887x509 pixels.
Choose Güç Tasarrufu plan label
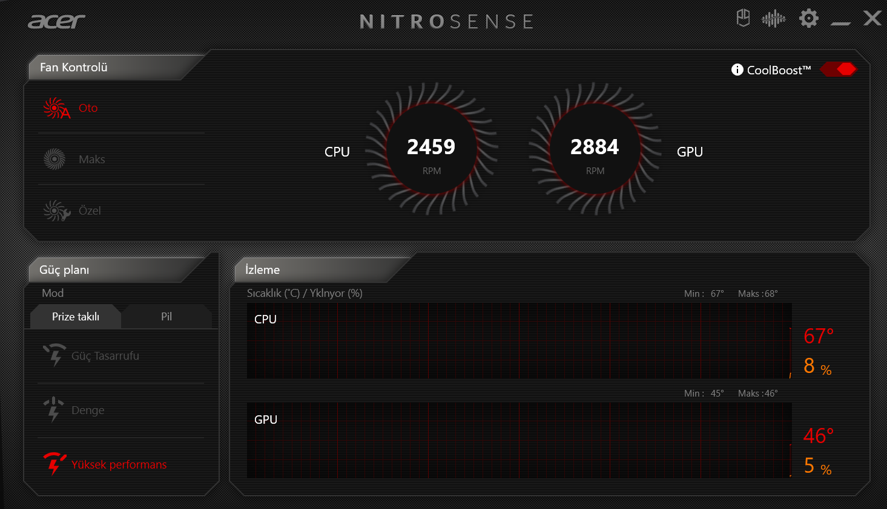tap(105, 356)
